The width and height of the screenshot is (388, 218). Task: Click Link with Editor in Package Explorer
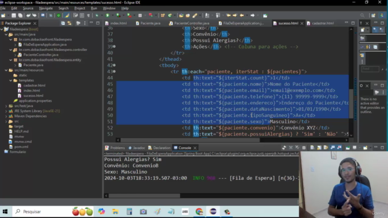[x=70, y=23]
